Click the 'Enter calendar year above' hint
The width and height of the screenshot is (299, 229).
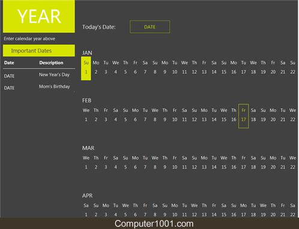(x=29, y=38)
